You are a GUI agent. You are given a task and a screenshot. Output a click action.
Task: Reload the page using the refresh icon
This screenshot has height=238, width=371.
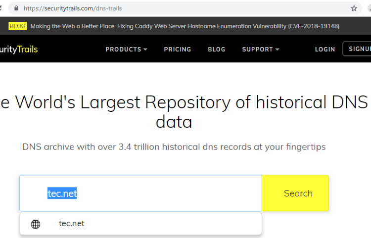(0, 8)
